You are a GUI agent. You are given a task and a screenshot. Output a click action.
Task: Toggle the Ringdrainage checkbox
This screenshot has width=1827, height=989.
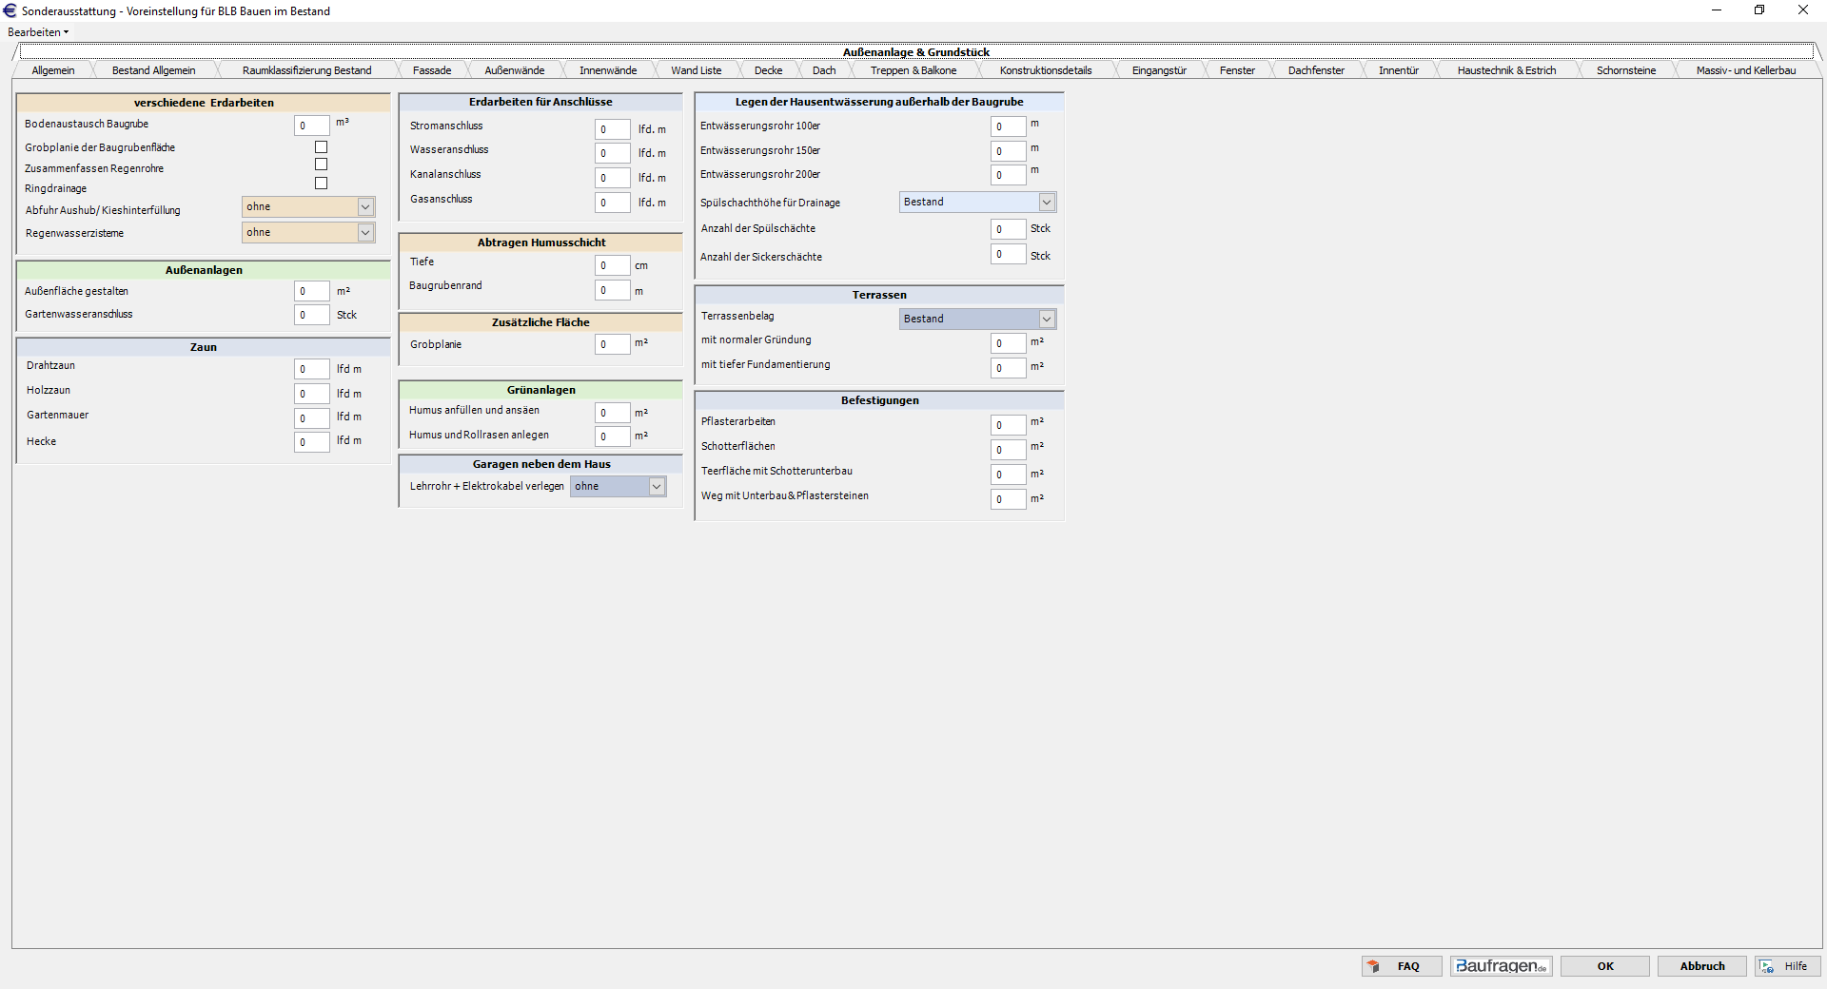321,184
